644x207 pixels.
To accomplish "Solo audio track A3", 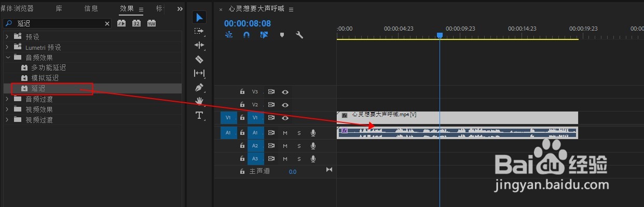I will click(299, 159).
